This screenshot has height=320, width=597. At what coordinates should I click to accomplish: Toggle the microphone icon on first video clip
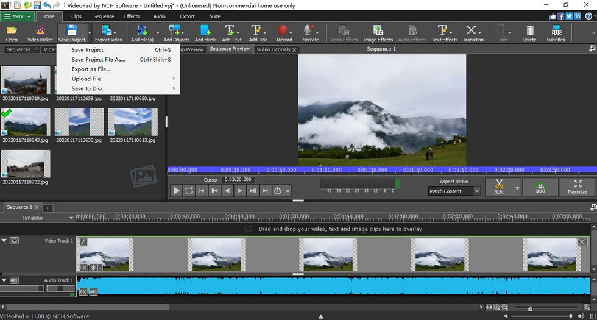[x=93, y=268]
